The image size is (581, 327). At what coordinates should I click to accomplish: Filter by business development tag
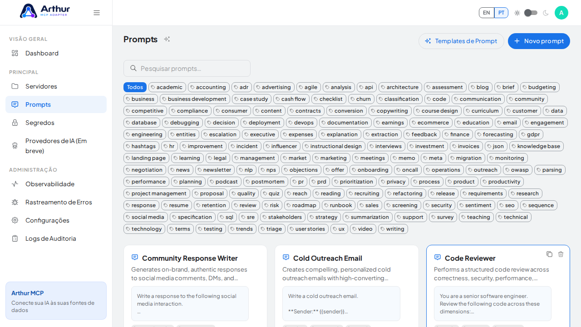coord(195,99)
